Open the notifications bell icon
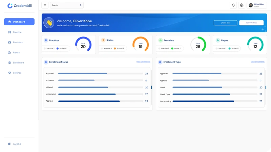Viewport: 271px width, 152px height. pos(233,5)
